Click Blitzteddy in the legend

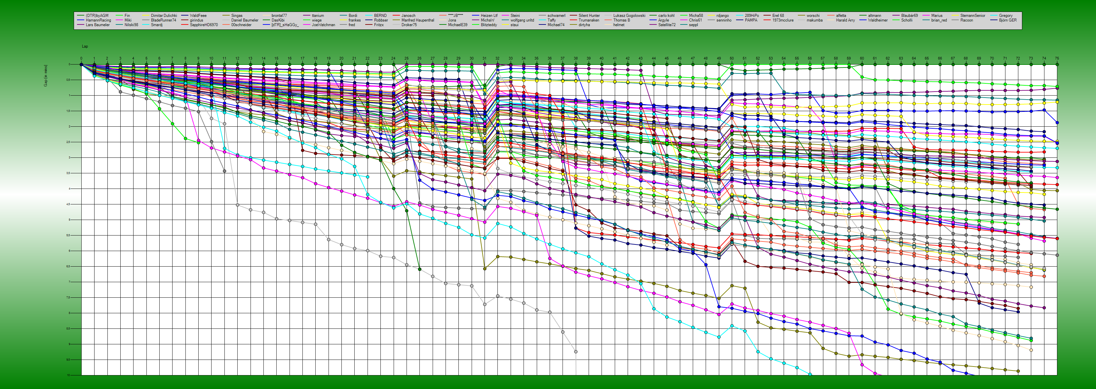[x=489, y=25]
